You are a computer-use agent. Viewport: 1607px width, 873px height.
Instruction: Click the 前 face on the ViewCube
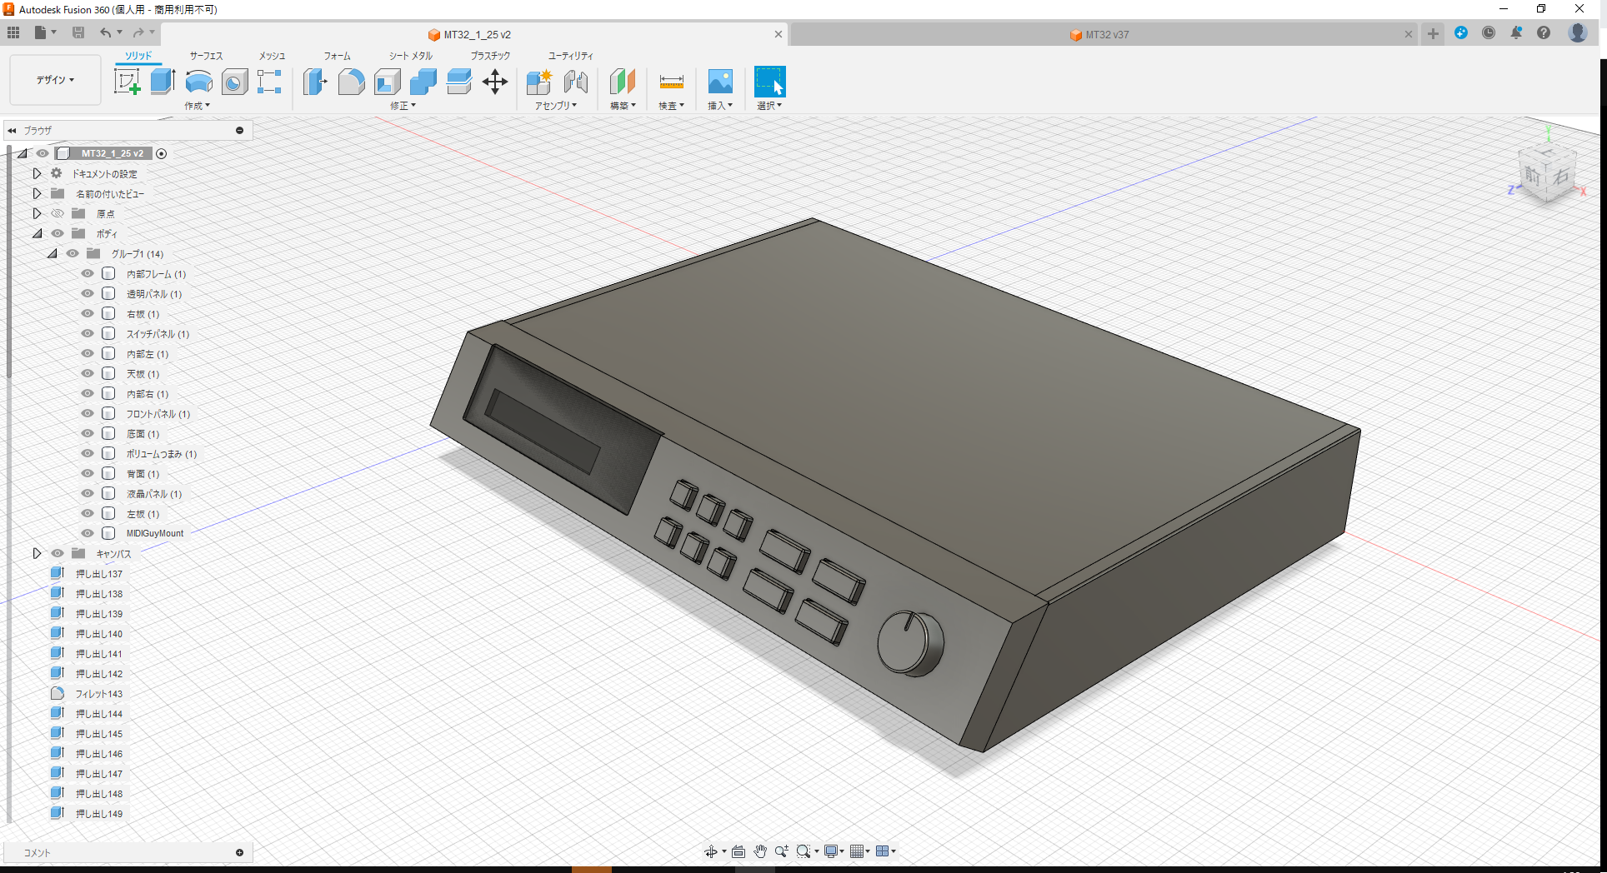tap(1534, 176)
